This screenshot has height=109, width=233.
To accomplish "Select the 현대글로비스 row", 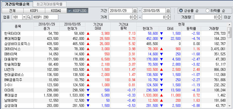I will 114,75.
